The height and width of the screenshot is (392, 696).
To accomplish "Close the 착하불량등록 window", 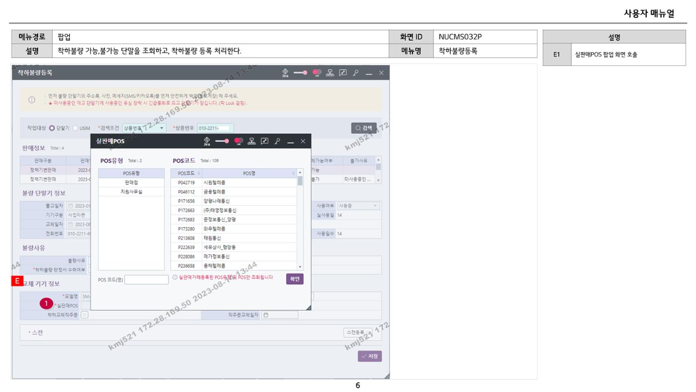I will point(381,73).
